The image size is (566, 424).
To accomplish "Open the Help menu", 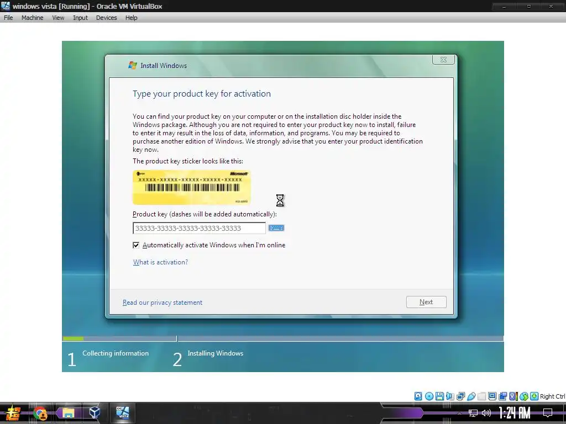I will coord(132,18).
